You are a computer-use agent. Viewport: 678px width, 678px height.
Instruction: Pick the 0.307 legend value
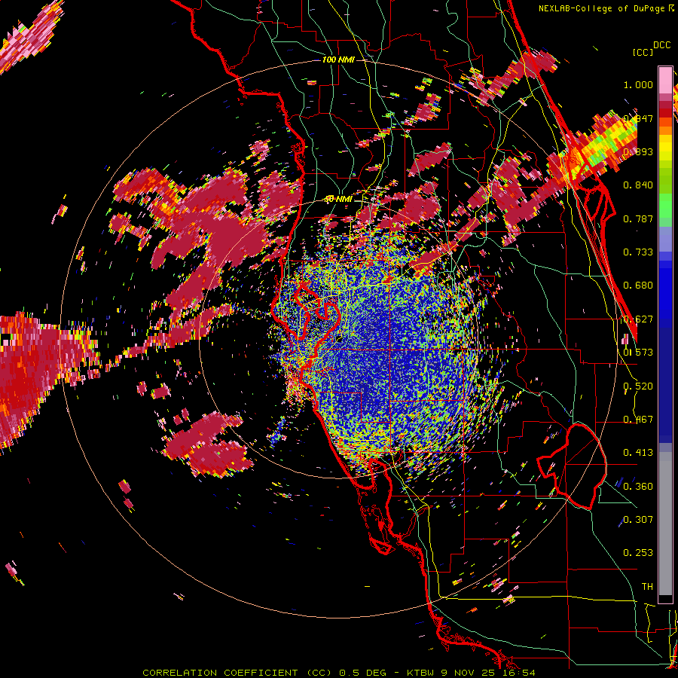click(x=638, y=519)
